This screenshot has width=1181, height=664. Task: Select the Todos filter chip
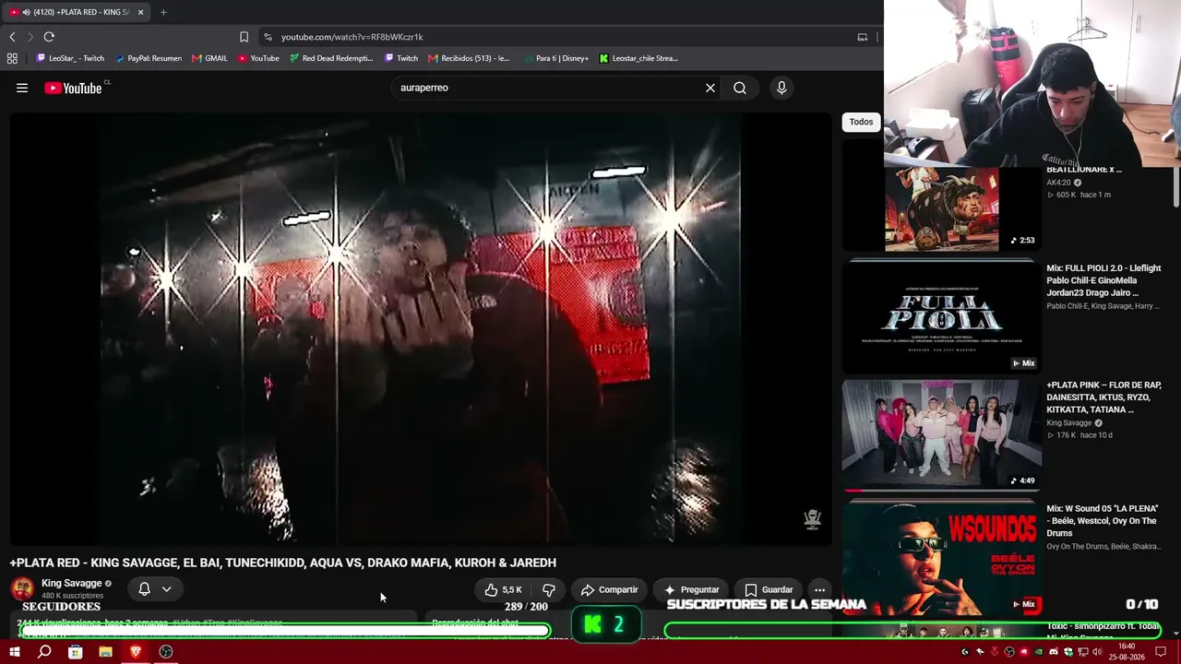click(x=861, y=122)
